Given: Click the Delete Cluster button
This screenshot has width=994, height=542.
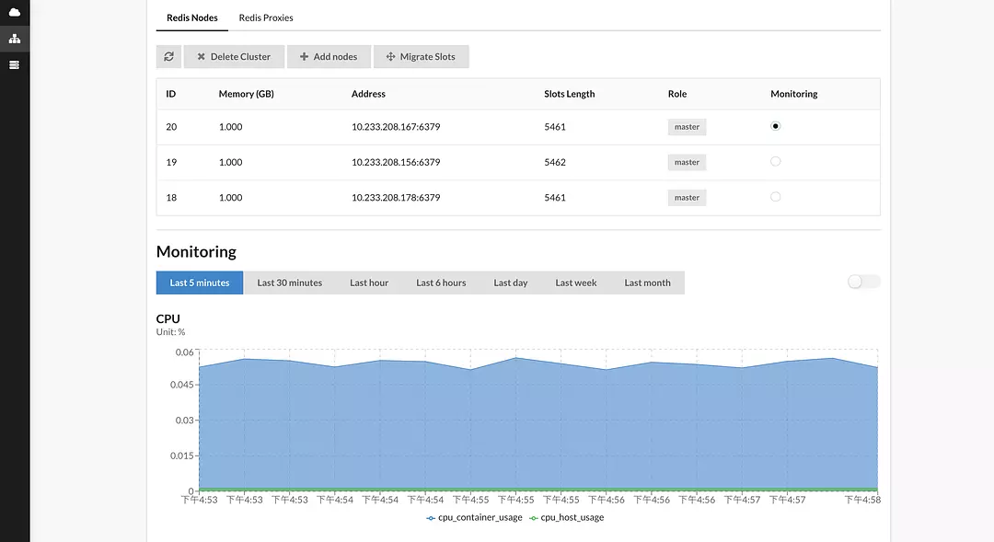Looking at the screenshot, I should [234, 56].
